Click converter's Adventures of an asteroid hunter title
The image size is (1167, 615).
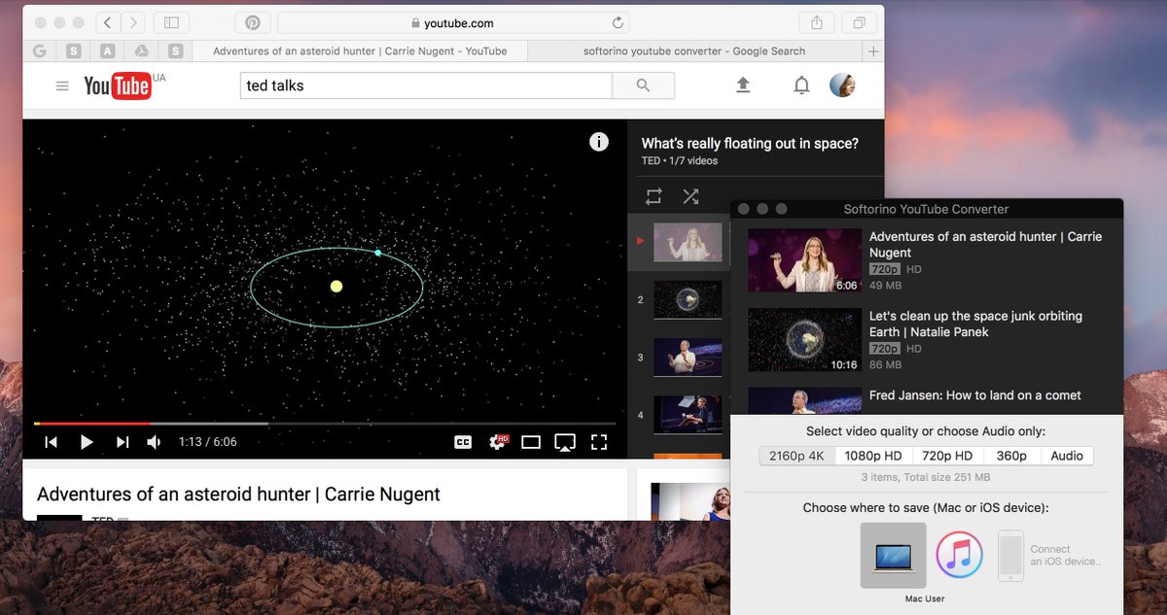985,244
